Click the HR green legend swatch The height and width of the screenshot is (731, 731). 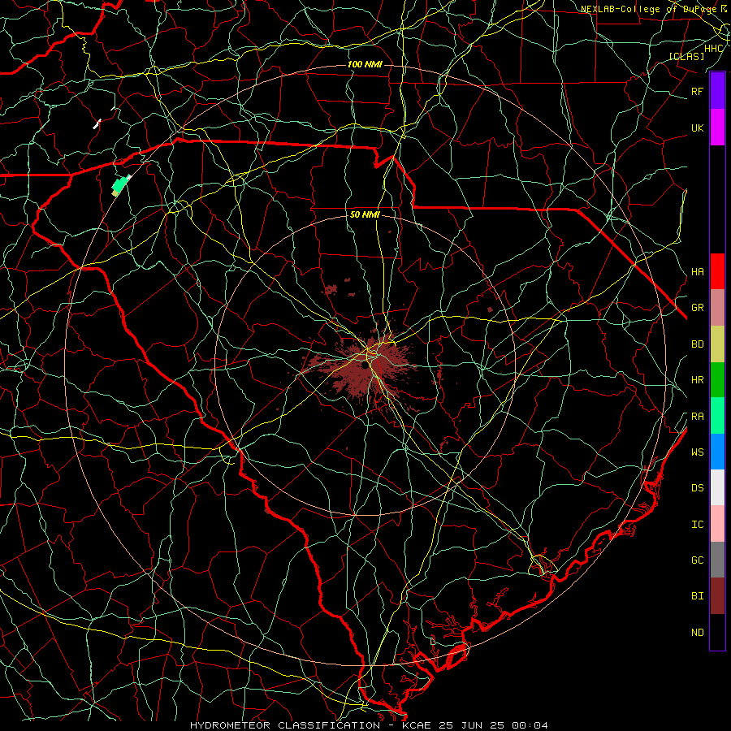pos(717,380)
